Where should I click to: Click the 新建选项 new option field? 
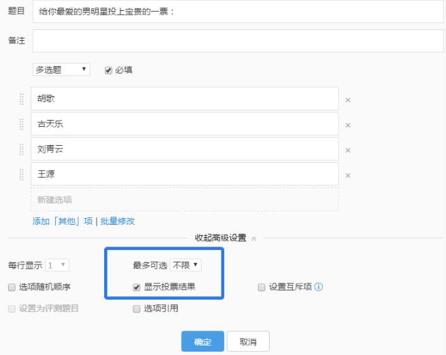coord(185,200)
